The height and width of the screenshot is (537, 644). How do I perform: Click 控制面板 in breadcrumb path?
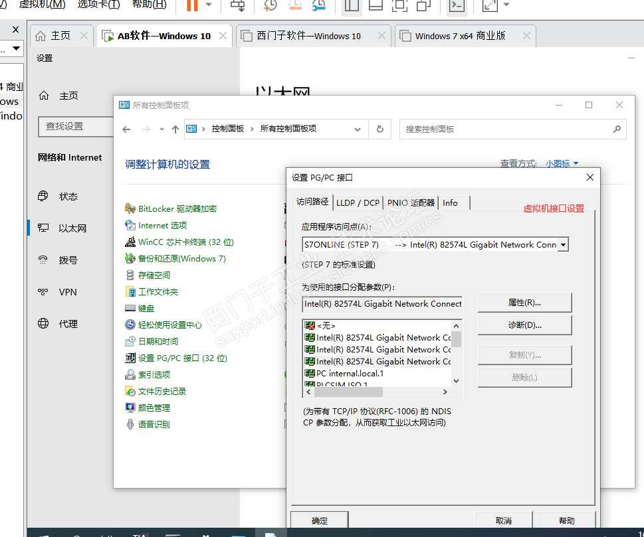[x=228, y=129]
